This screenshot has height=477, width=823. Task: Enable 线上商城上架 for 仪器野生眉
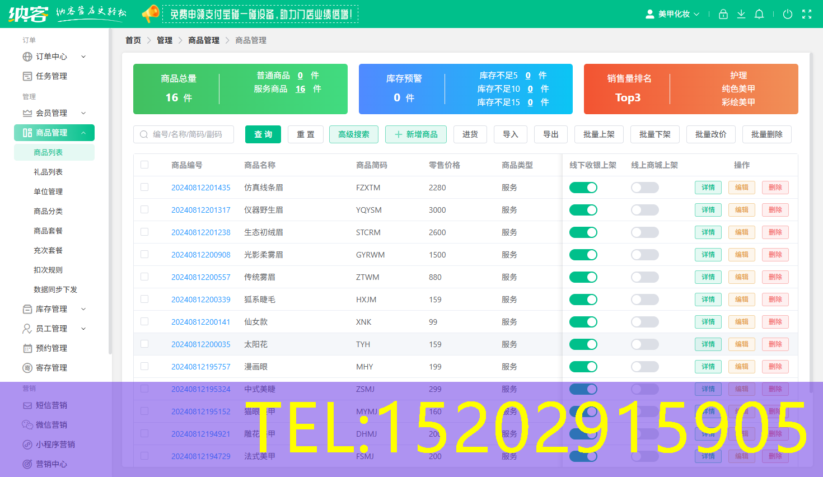click(644, 209)
